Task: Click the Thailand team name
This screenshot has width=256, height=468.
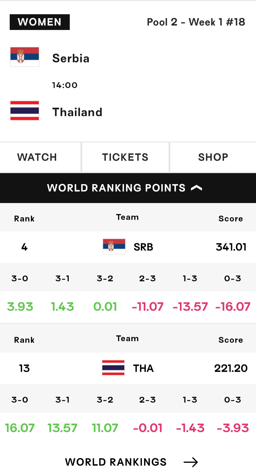Action: click(x=77, y=112)
